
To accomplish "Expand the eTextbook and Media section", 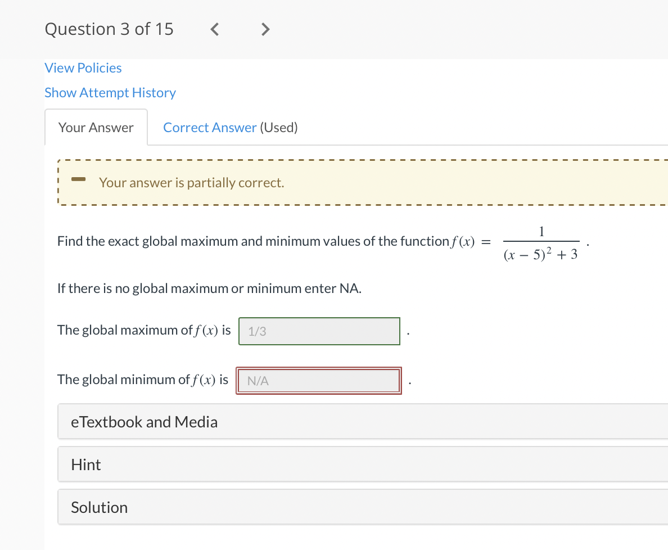I will (x=363, y=421).
